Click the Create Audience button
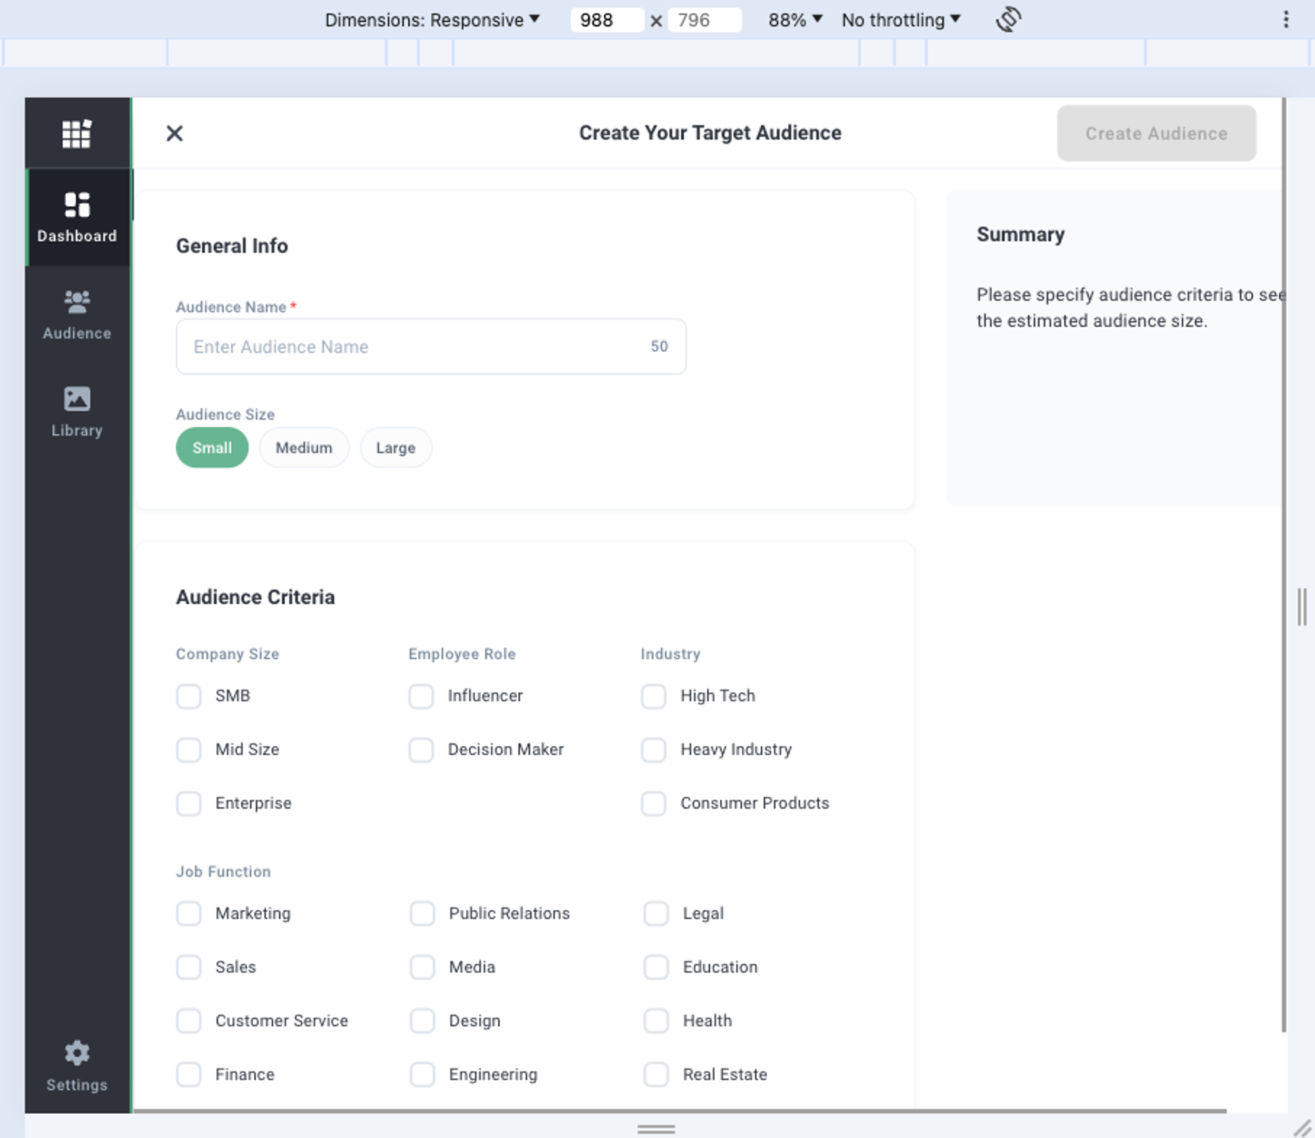 click(x=1157, y=133)
